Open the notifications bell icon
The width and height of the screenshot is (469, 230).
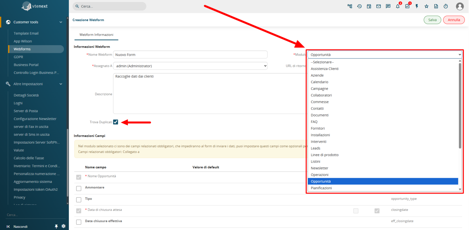[x=398, y=6]
